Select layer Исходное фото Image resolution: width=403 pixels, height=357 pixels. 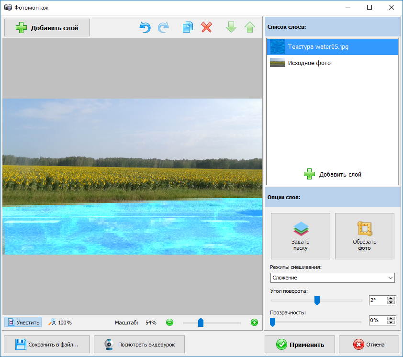click(x=332, y=63)
